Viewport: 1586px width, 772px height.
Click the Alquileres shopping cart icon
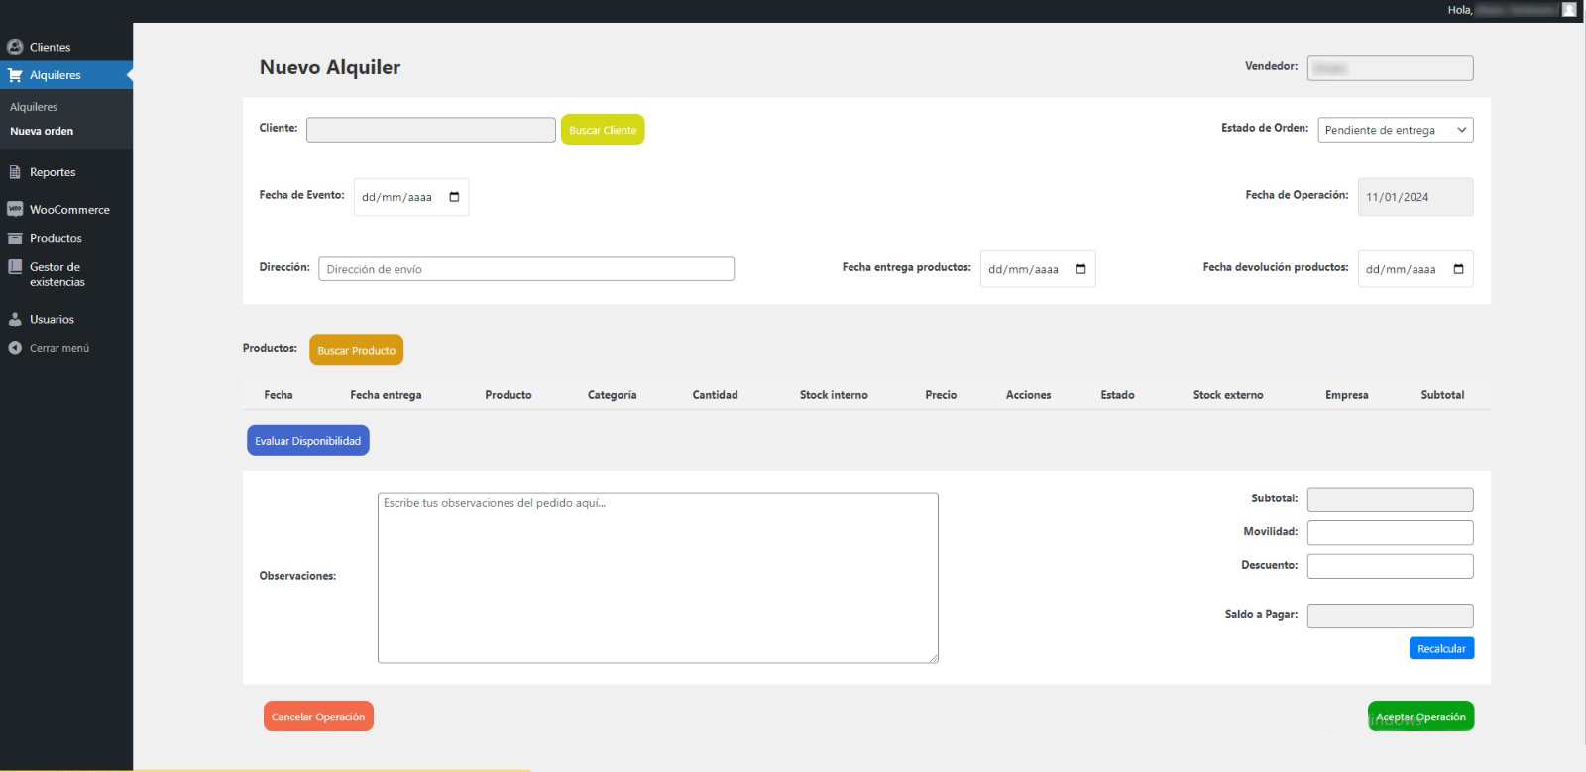[x=15, y=75]
